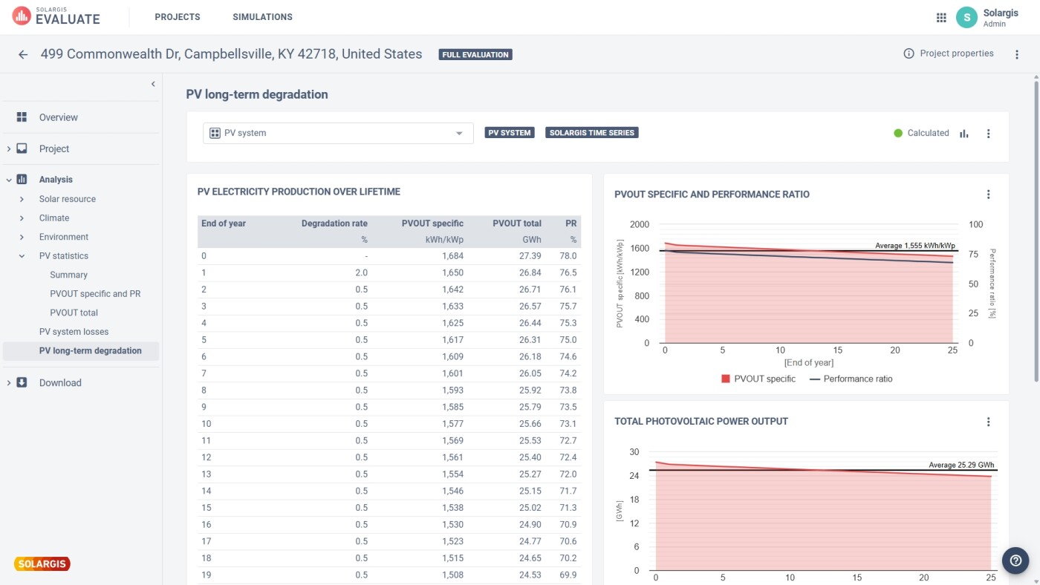Click the Solargis user avatar
The image size is (1040, 585).
[x=966, y=18]
